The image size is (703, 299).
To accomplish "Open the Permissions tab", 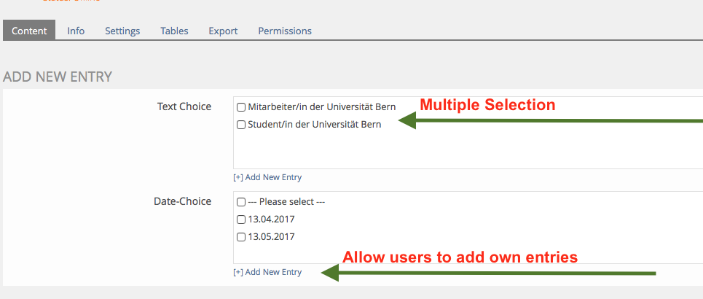I will pyautogui.click(x=285, y=31).
